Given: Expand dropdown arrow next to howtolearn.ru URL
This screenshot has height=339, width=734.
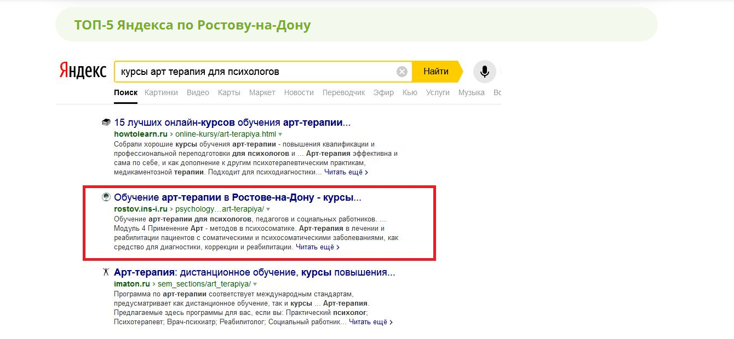Looking at the screenshot, I should 280,134.
